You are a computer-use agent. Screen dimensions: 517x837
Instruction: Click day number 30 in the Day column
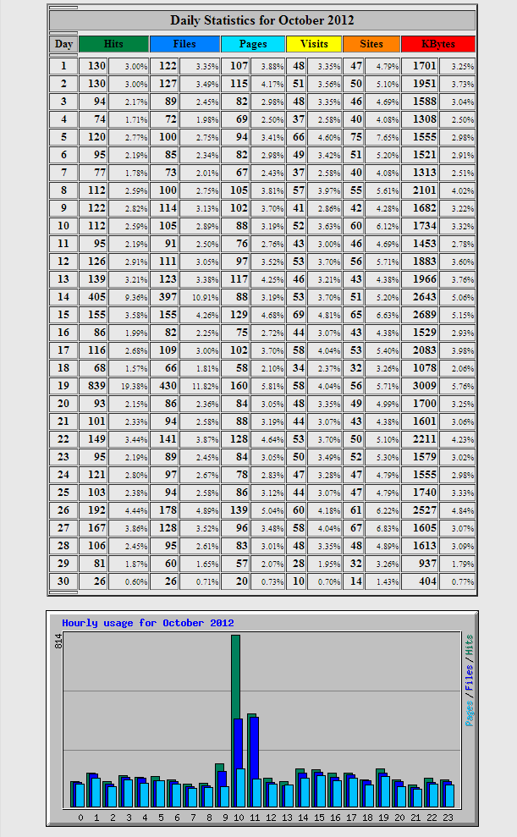tap(63, 581)
